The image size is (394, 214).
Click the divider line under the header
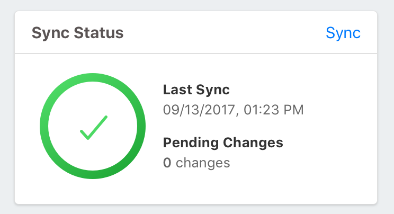click(x=196, y=53)
